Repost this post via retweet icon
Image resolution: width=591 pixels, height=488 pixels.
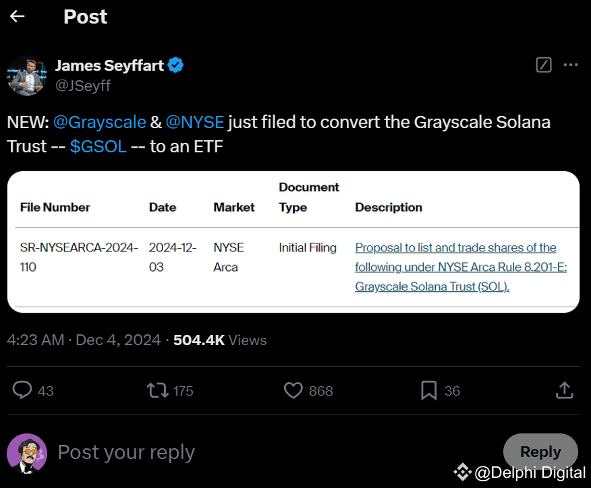[158, 390]
